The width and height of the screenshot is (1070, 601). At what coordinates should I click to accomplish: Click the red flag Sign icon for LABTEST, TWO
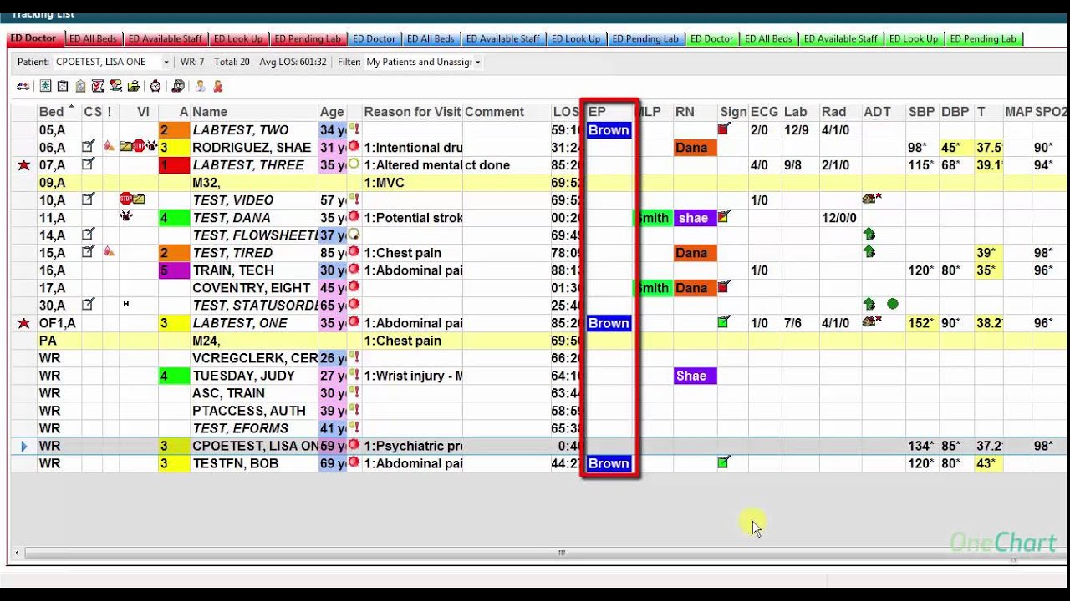click(724, 129)
